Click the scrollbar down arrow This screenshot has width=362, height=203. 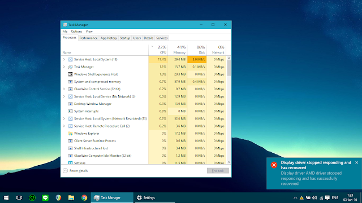[x=229, y=162]
